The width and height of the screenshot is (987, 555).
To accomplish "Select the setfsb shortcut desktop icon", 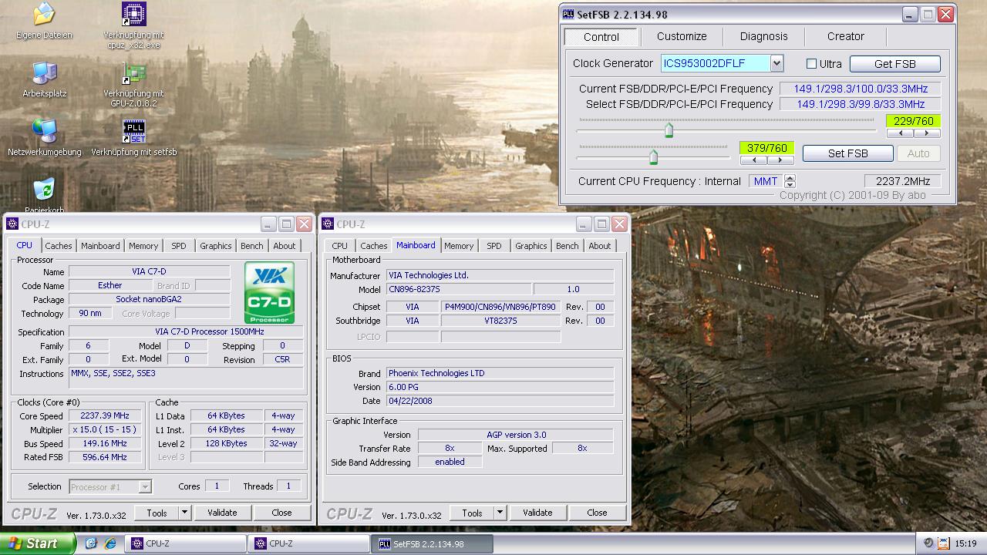I will tap(134, 132).
